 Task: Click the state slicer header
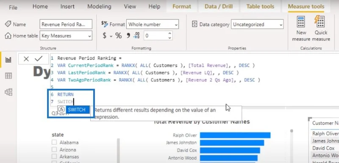click(x=58, y=135)
